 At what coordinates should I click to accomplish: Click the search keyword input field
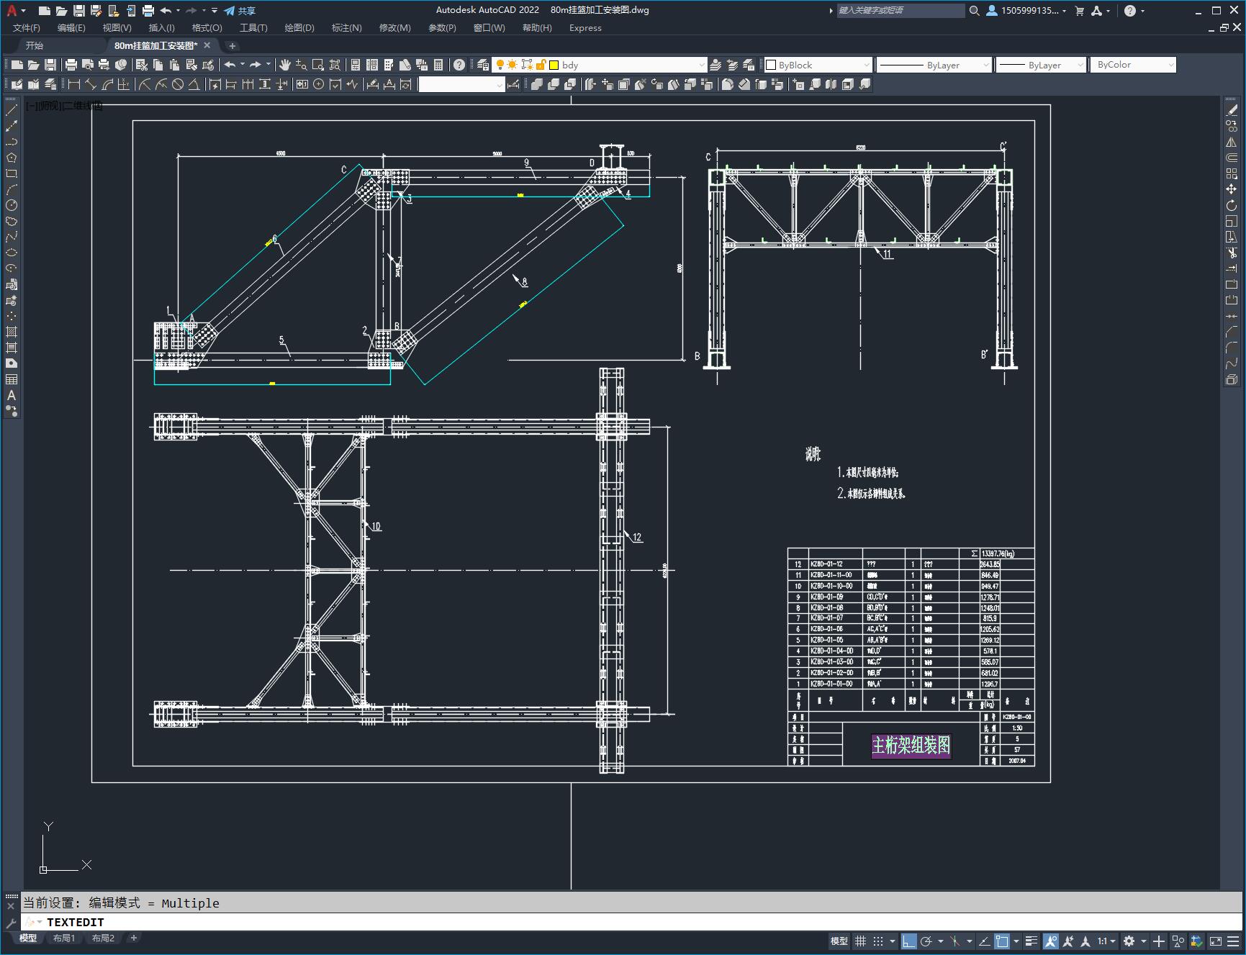[900, 10]
